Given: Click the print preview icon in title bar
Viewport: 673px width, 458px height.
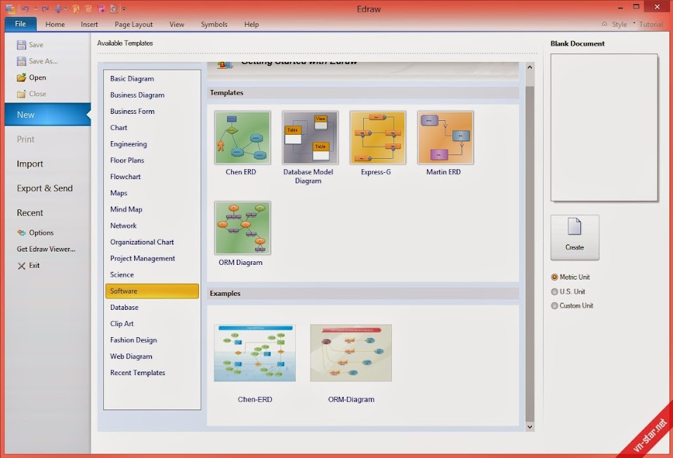Looking at the screenshot, I should (114, 8).
